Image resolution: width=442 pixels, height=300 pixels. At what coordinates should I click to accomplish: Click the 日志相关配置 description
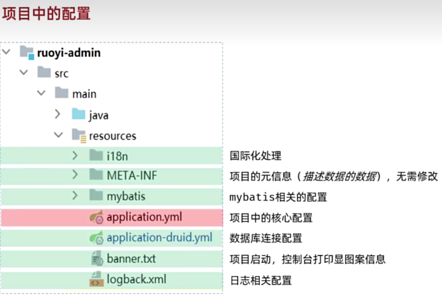click(x=261, y=280)
